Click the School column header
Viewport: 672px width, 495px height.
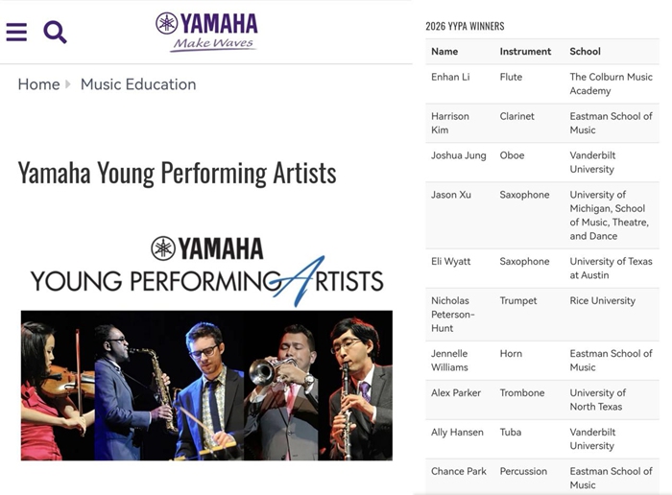pos(585,52)
